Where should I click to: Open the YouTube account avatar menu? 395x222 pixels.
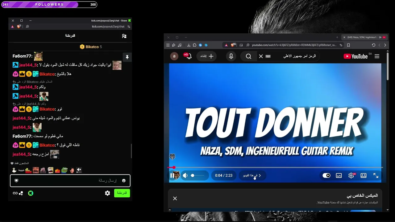point(174,56)
